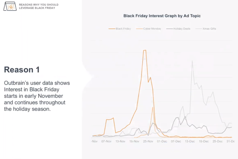Image resolution: width=238 pixels, height=159 pixels.
Task: Click the 25-Dec x-axis label
Action: (x=217, y=141)
